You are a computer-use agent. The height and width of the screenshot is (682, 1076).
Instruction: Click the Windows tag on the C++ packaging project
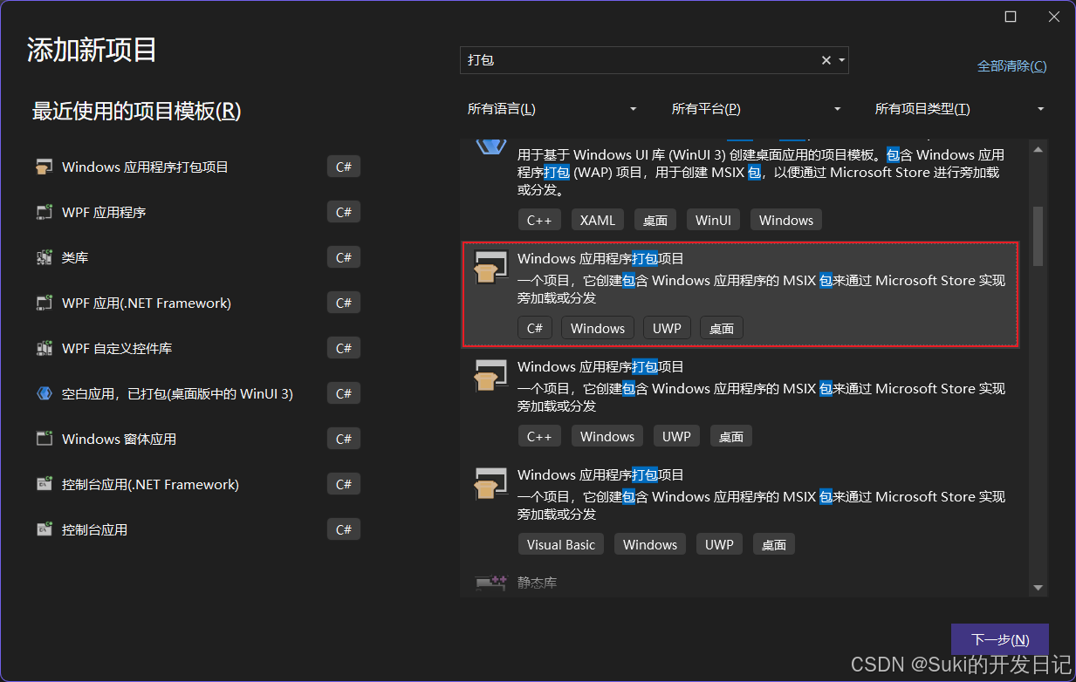[607, 436]
